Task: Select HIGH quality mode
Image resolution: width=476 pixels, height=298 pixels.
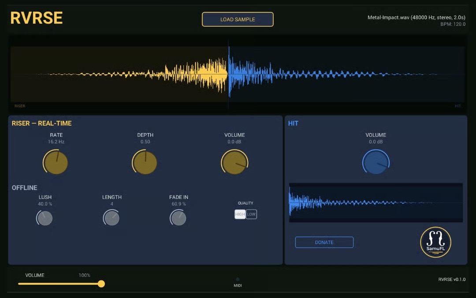Action: click(x=240, y=214)
